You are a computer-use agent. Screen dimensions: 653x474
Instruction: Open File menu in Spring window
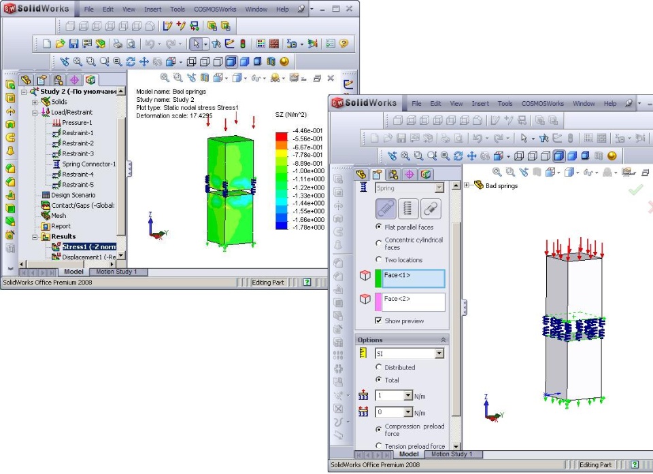coord(416,103)
